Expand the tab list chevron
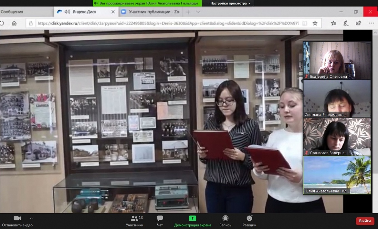The width and height of the screenshot is (378, 229). pos(198,12)
